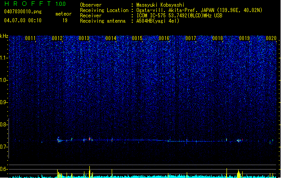The image size is (281, 178).
Task: Click the HROFFT 1.0.0 title text
Action: (x=35, y=4)
